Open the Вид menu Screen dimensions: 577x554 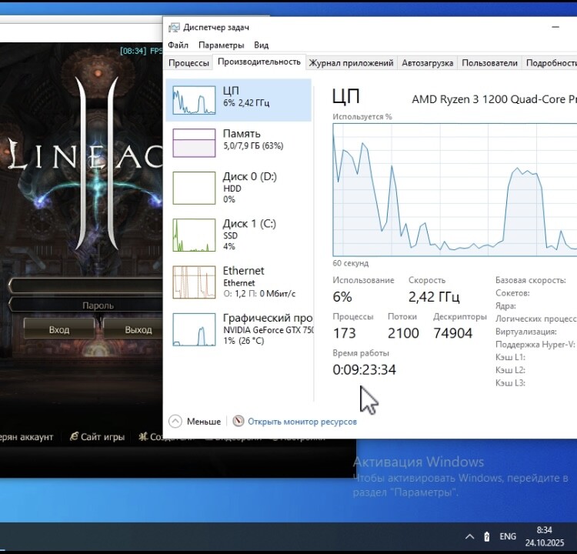(x=262, y=45)
